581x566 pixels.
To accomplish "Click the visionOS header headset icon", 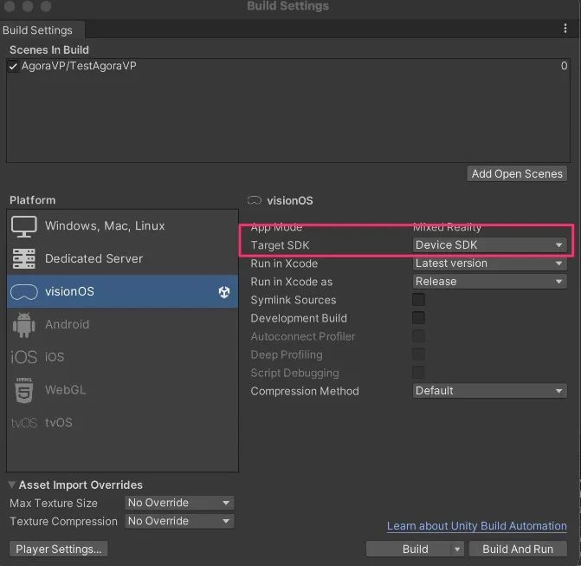I will [x=255, y=201].
